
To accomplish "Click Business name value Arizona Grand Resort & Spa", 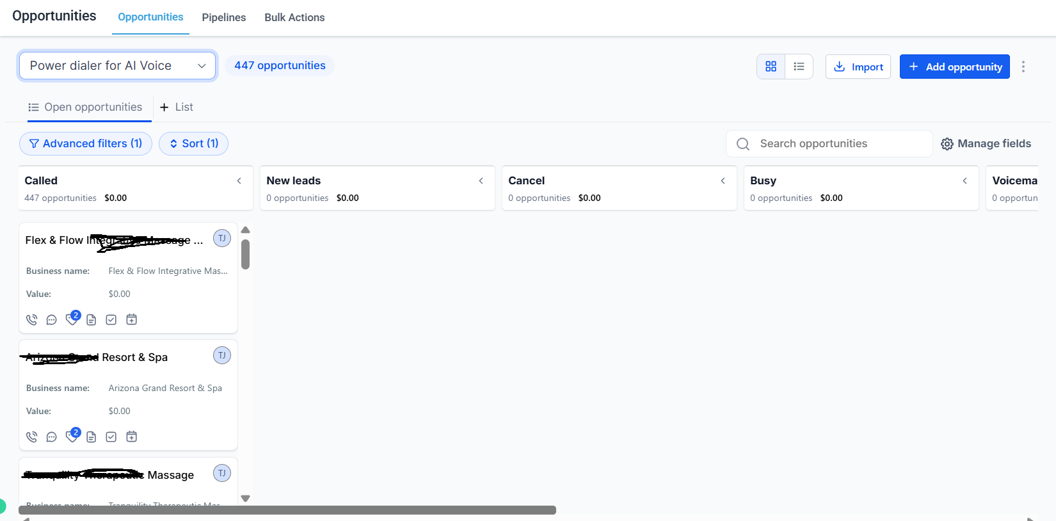I will click(165, 388).
